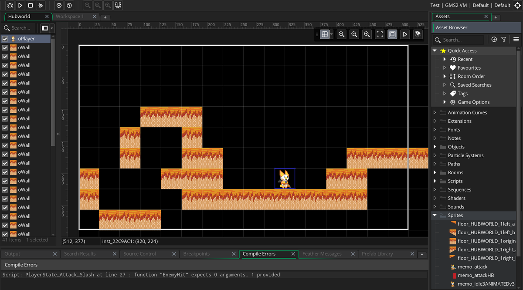523x290 pixels.
Task: Click workspace zoom in icon in top toolbar
Action: click(x=108, y=5)
